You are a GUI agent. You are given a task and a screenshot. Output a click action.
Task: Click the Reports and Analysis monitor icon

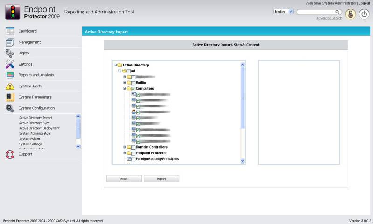[x=10, y=75]
